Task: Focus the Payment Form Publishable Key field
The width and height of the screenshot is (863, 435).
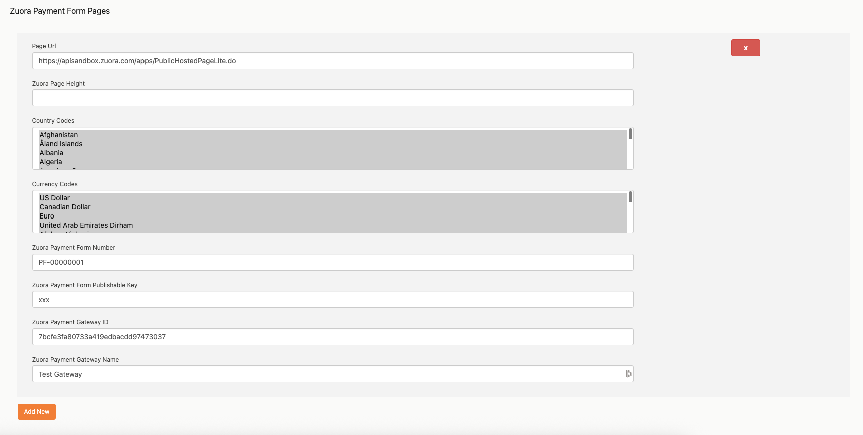Action: pyautogui.click(x=332, y=300)
